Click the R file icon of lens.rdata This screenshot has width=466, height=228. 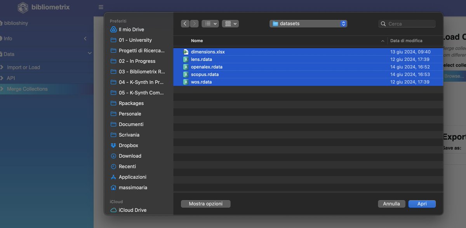186,59
